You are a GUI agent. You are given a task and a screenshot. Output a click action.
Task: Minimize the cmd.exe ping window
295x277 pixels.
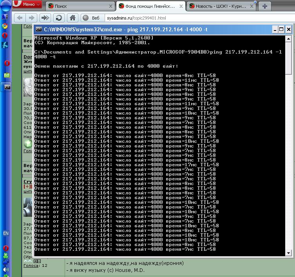click(x=275, y=29)
